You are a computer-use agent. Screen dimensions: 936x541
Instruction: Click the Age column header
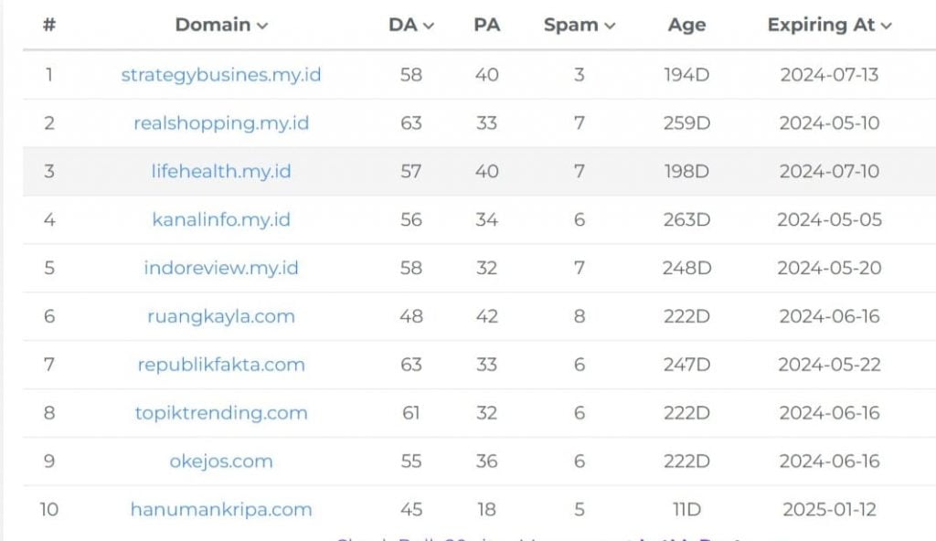(686, 26)
